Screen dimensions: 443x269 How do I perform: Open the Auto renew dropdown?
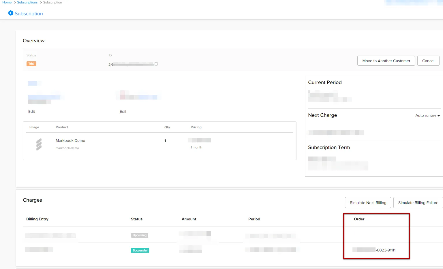(427, 116)
